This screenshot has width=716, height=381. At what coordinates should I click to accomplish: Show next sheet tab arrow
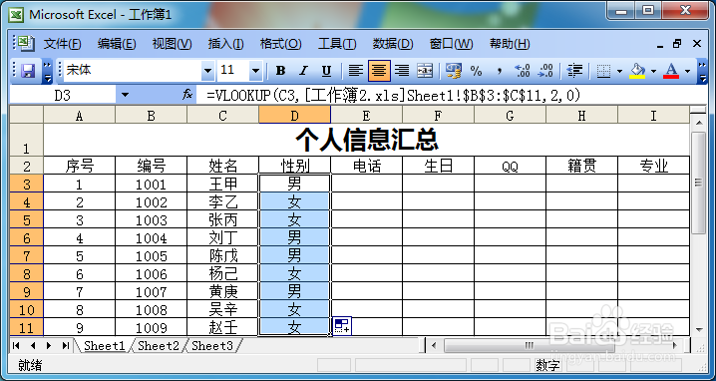click(x=49, y=345)
